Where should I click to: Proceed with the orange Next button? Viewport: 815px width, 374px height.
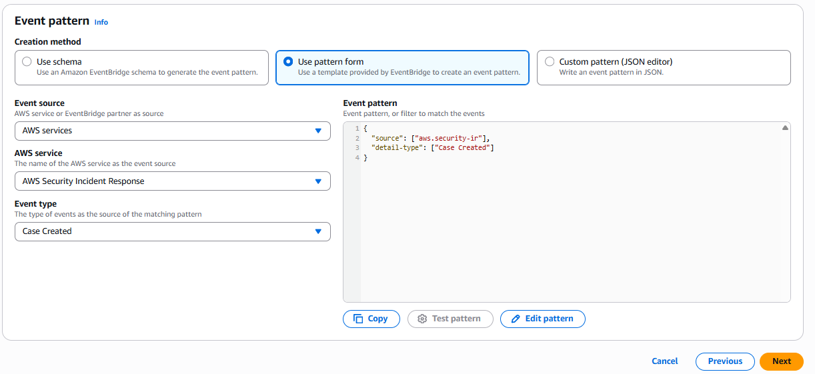pyautogui.click(x=781, y=361)
